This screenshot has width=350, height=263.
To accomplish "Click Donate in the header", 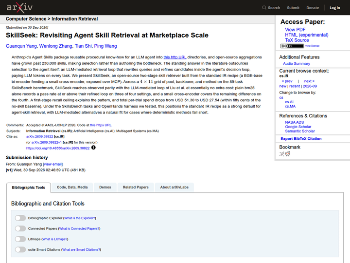I will (x=313, y=8).
